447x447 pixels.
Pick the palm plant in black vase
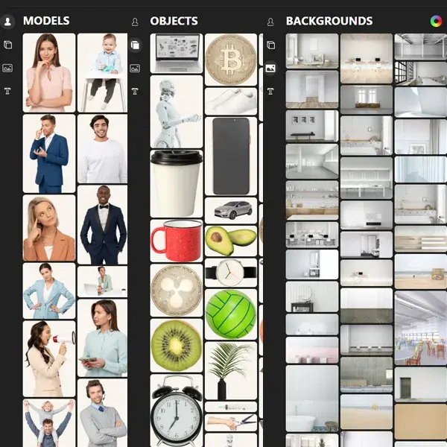click(x=231, y=370)
